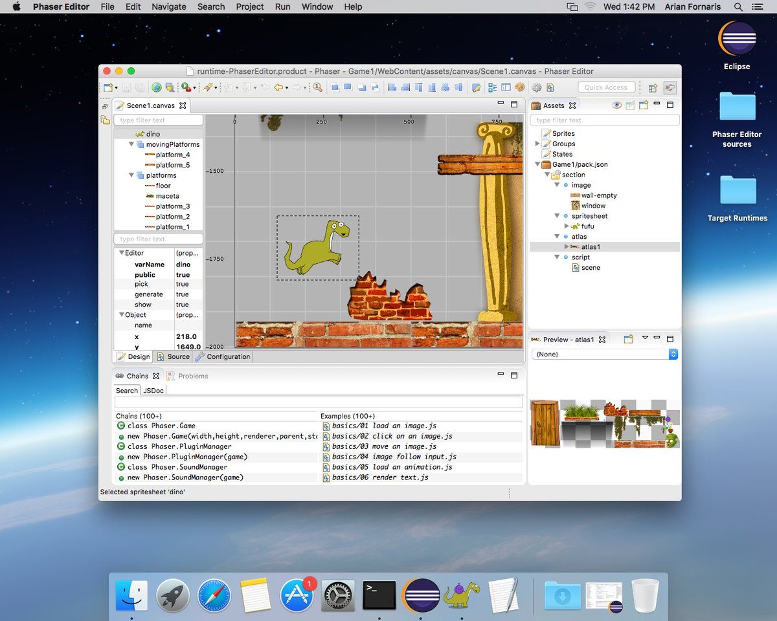Click the atlas1 preview thumbnail image

point(605,424)
